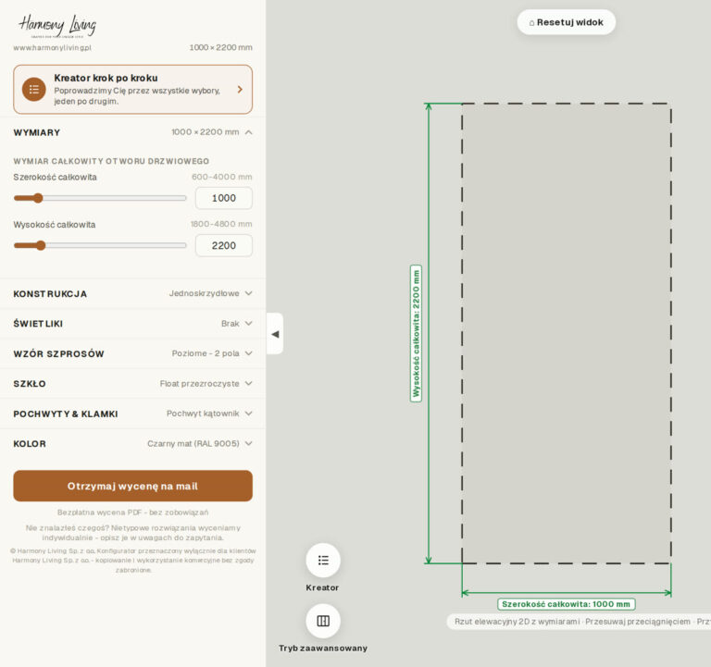Switch to Tryb zaawansowany via the panel icon

323,621
